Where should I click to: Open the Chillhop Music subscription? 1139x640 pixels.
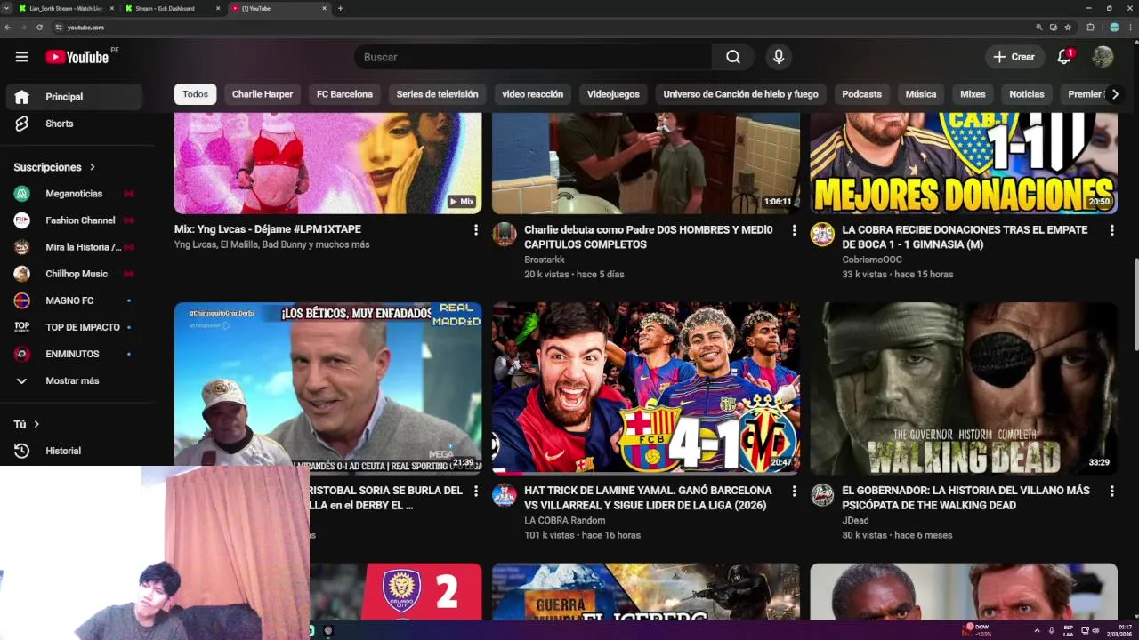click(x=73, y=274)
